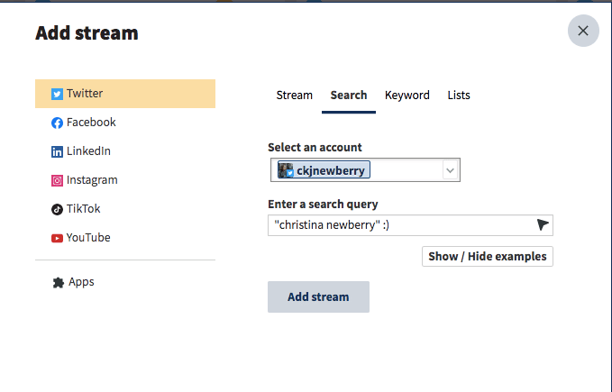Click the Facebook logo icon
Viewport: 612px width, 392px height.
[57, 123]
